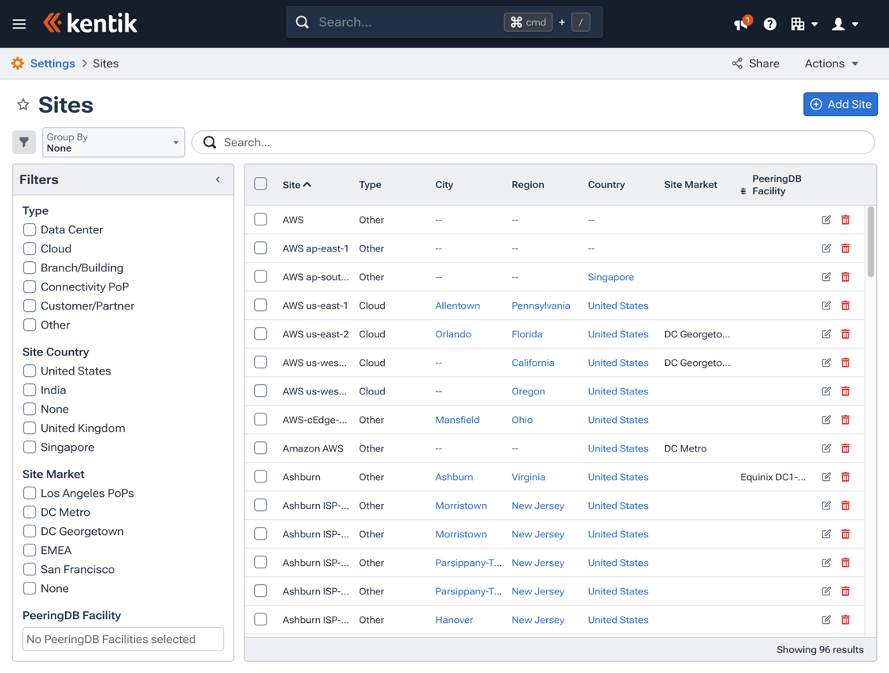Collapse the Filters panel
The height and width of the screenshot is (673, 889).
pos(217,179)
